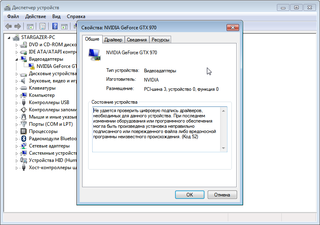Minimize the Device Manager window
Image resolution: width=320 pixels, height=225 pixels.
tap(283, 8)
